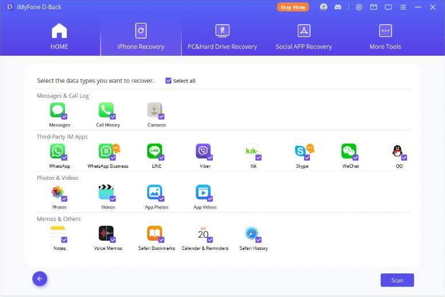Click the App Photos icon
Viewport: 445px width, 297px height.
[155, 192]
